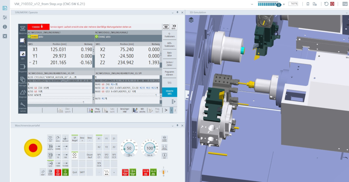Collapse the Maschinensteuertafel panel chevron
Screen dimensions: 349x182
172,126
